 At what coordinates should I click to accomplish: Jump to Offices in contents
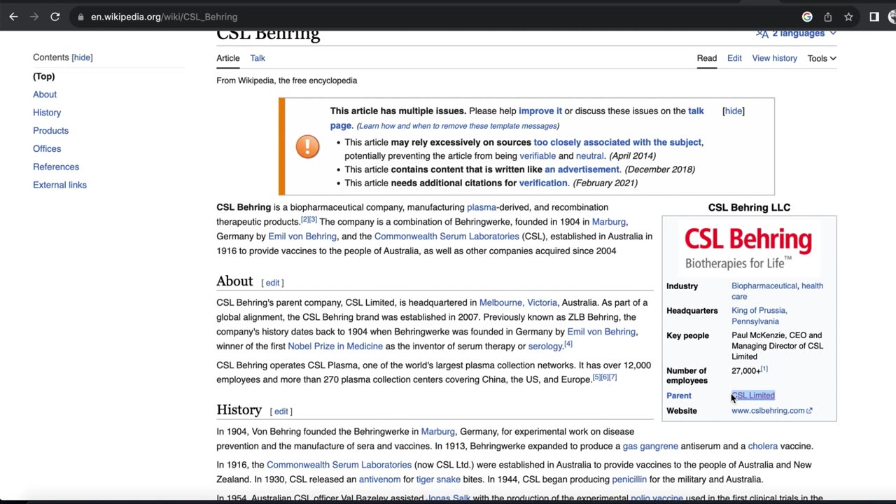tap(47, 149)
